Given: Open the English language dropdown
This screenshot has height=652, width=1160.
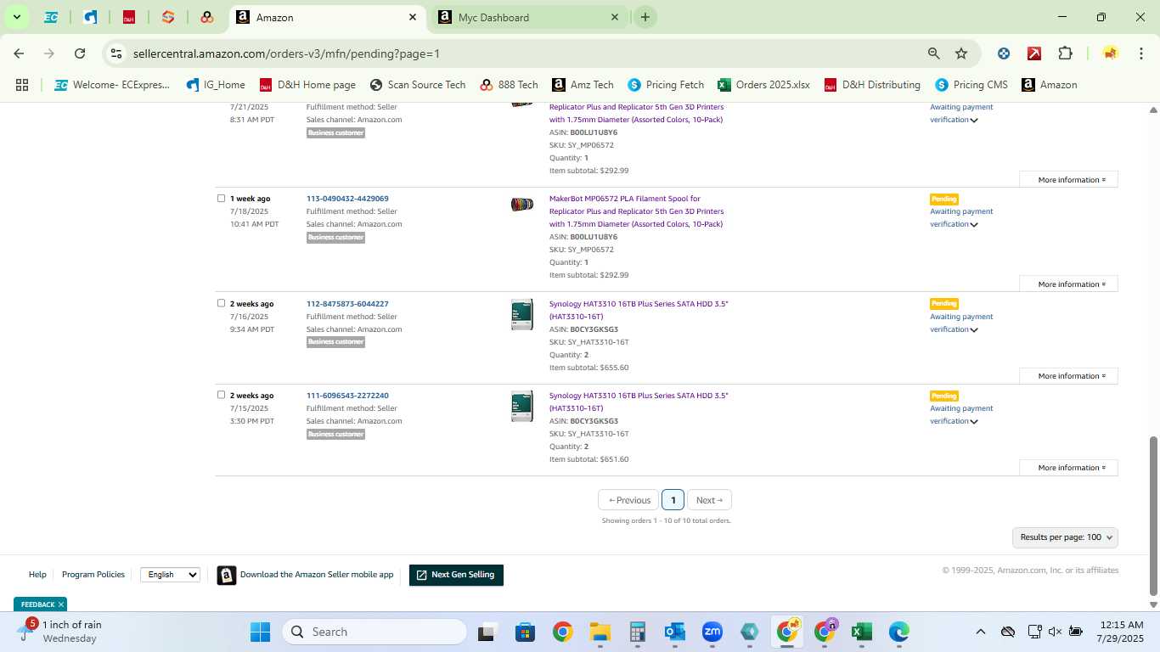Looking at the screenshot, I should click(x=170, y=575).
